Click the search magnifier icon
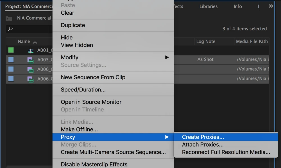 pyautogui.click(x=10, y=29)
